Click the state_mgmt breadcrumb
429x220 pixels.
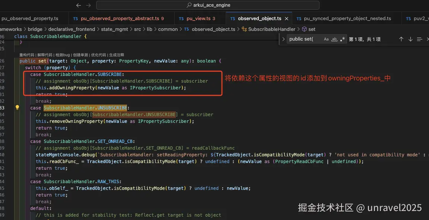115,29
